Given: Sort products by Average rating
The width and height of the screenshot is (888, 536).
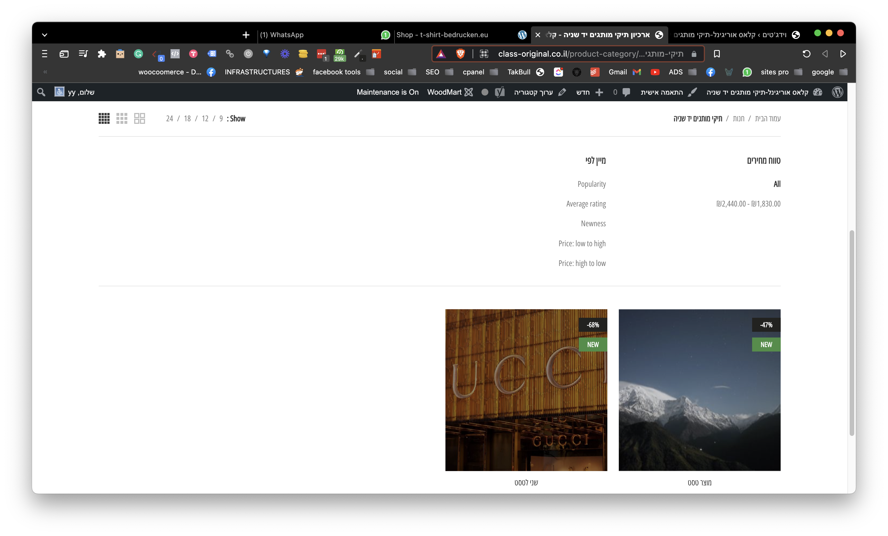Looking at the screenshot, I should coord(586,204).
